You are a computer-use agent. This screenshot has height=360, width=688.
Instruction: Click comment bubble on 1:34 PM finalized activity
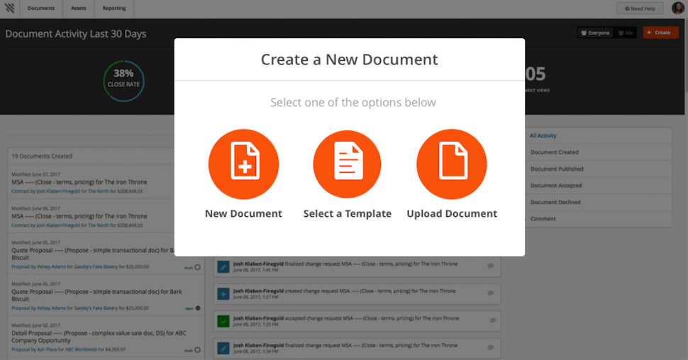point(491,348)
